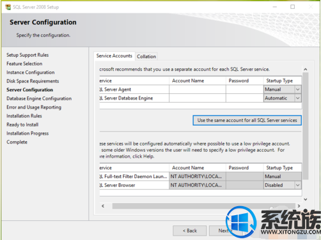Select Error and Usage Reporting step
Screen dimensions: 321x240
point(34,107)
